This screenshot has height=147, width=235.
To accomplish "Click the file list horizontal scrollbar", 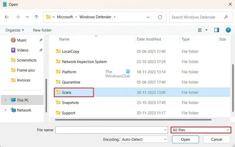I will coord(133,120).
